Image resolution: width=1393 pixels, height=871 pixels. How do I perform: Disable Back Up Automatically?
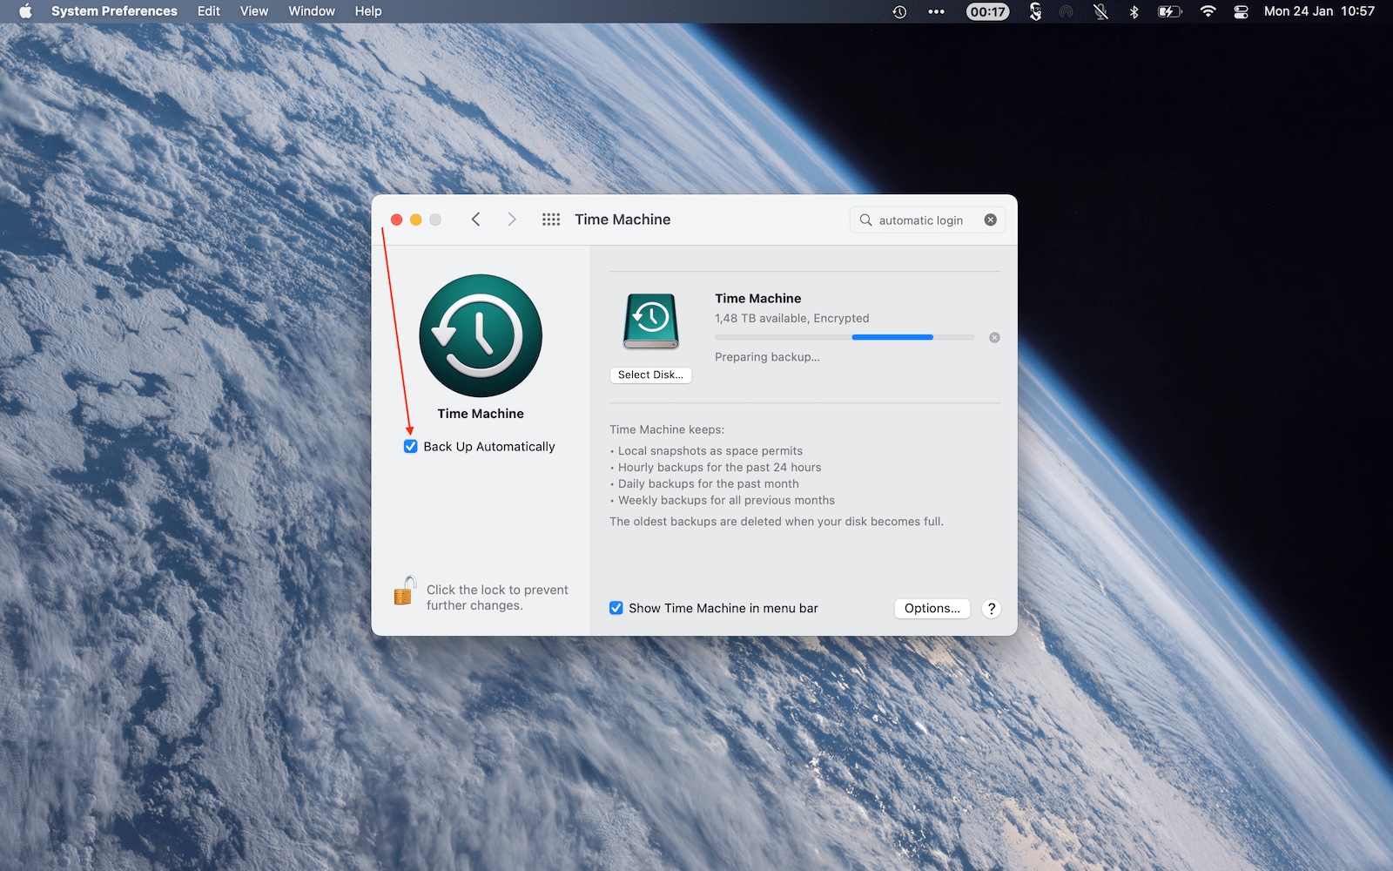click(410, 446)
